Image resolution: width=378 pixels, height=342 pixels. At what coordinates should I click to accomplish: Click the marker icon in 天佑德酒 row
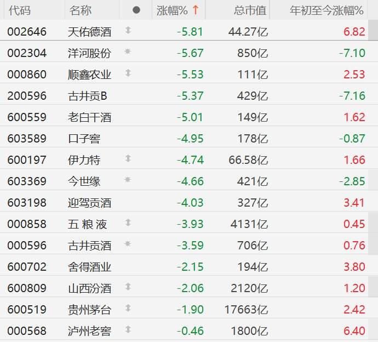(x=128, y=30)
